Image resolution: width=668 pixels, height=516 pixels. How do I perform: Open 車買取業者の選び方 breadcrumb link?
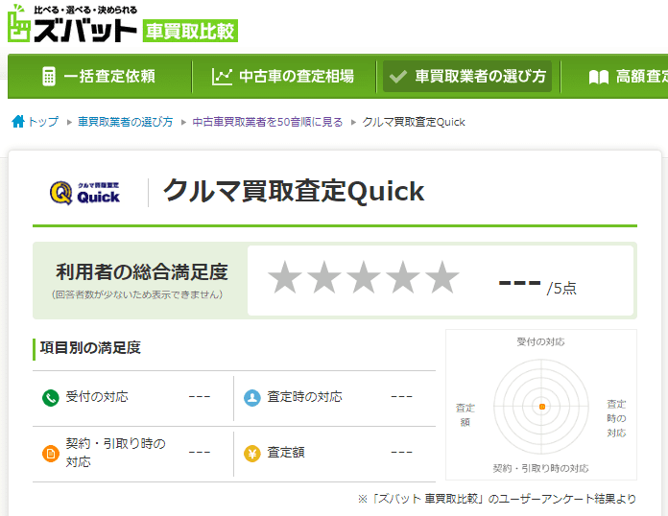pos(125,122)
